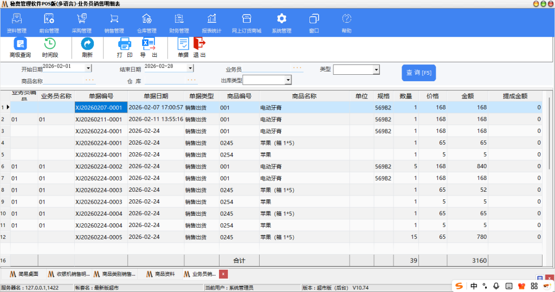
Task: Expand the 结束日期 date dropdown
Action: click(x=190, y=68)
